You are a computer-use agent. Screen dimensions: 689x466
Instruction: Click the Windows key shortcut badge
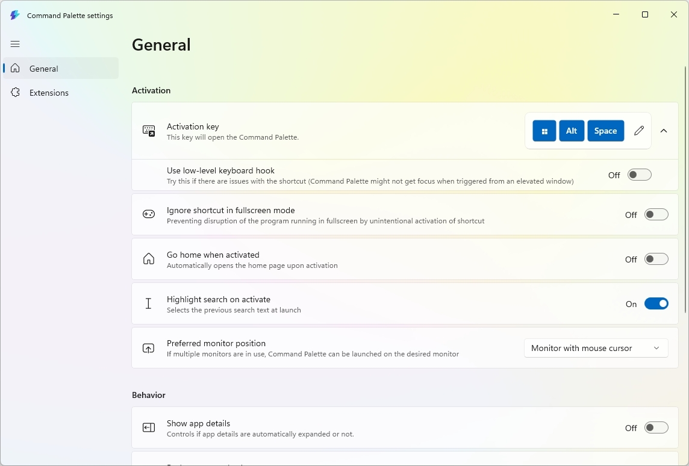(x=544, y=131)
